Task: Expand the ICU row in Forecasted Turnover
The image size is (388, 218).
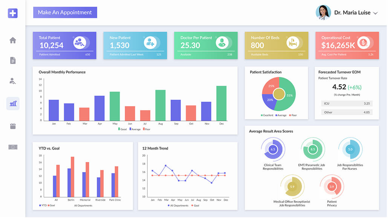Action: point(347,104)
